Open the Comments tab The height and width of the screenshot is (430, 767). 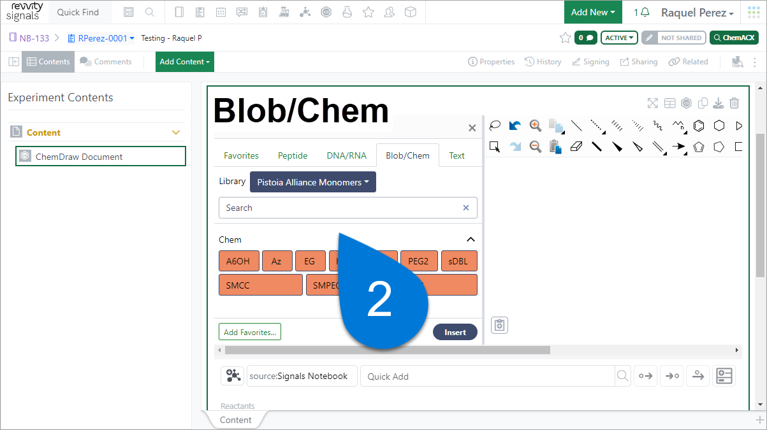click(x=106, y=62)
